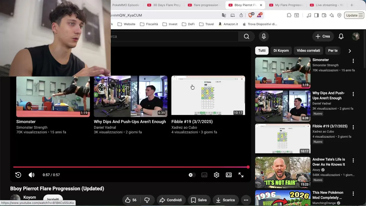Open more actions menu below the video

coord(246,200)
